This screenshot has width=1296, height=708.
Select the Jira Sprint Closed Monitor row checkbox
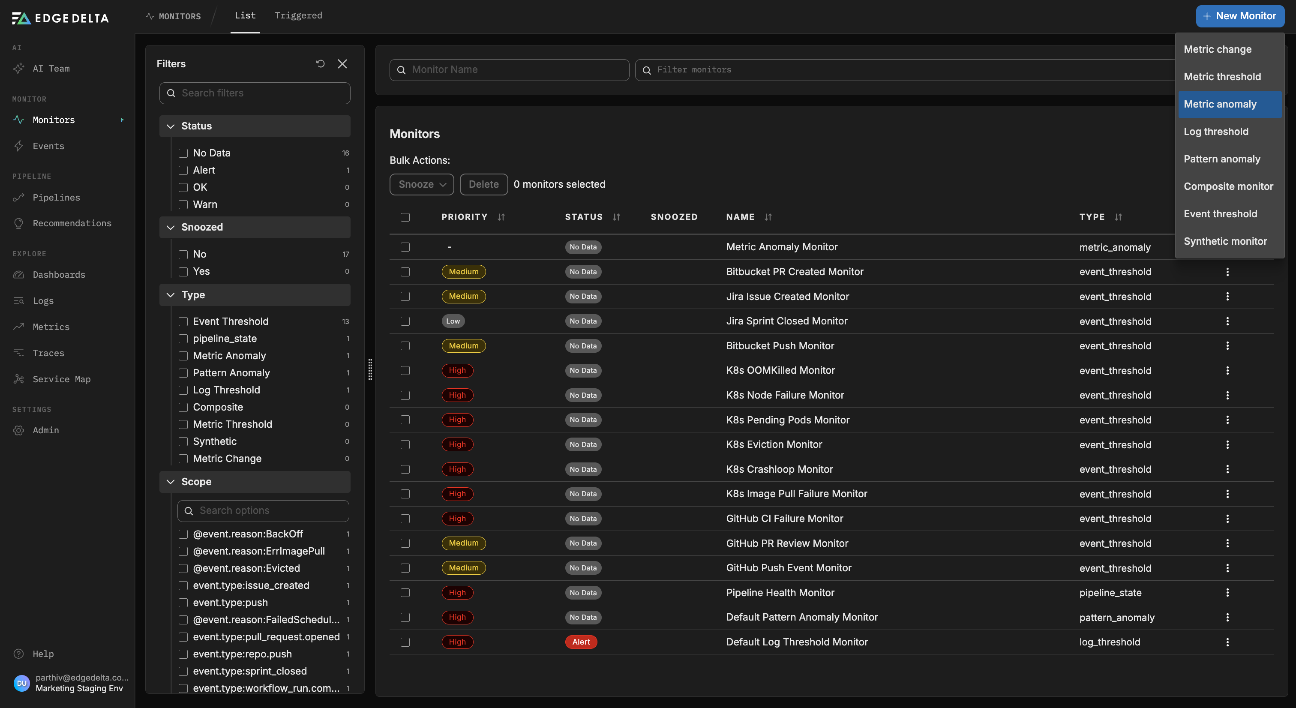[x=405, y=321]
